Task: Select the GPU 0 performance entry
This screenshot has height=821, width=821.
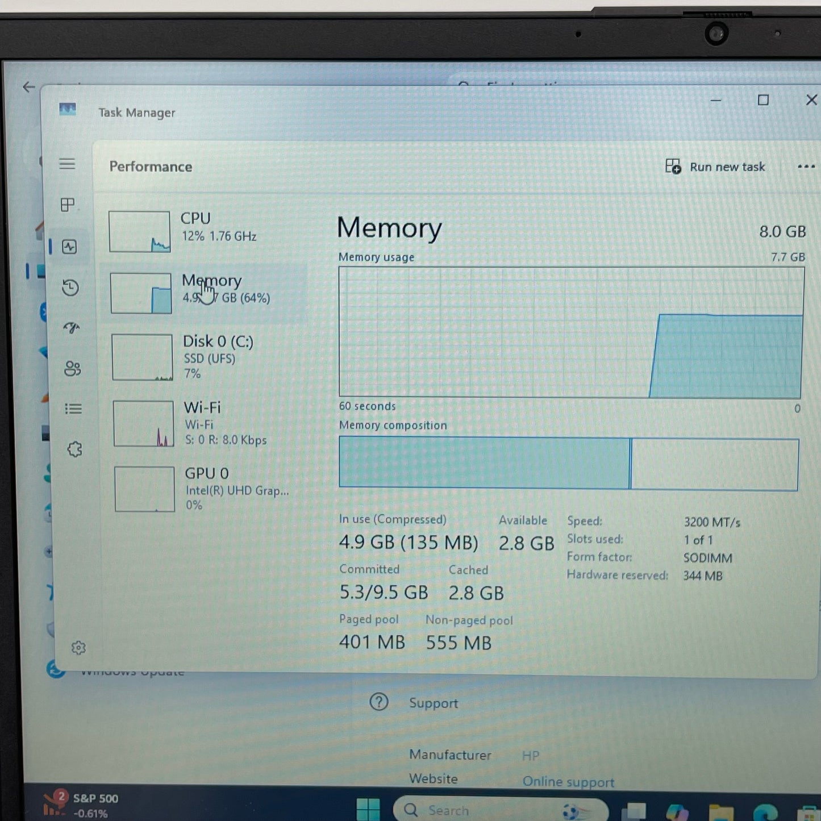Action: (x=209, y=489)
